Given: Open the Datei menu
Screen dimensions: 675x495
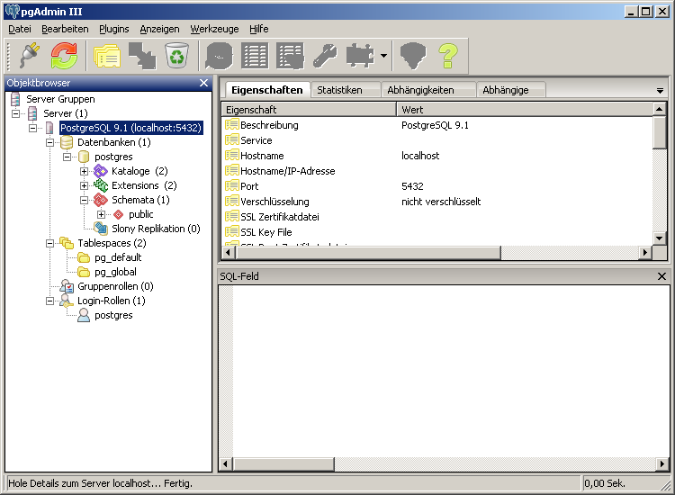Looking at the screenshot, I should point(20,29).
